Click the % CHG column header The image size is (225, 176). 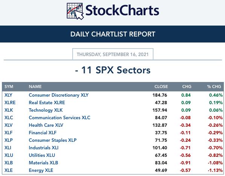214,86
